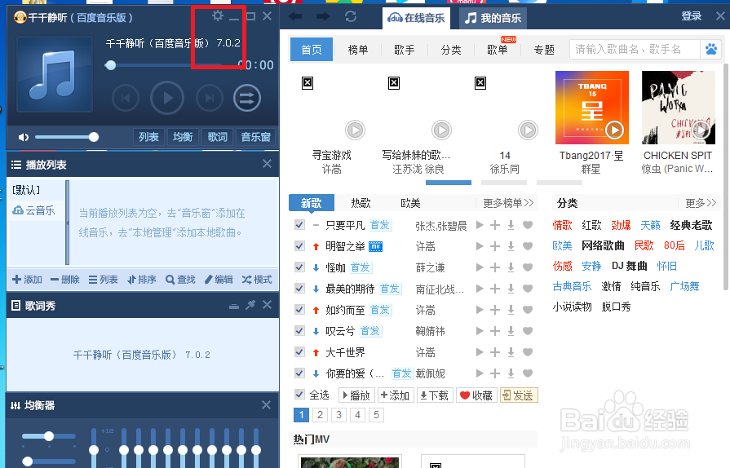The image size is (730, 468).
Task: Open the 首页 home tab
Action: [312, 49]
